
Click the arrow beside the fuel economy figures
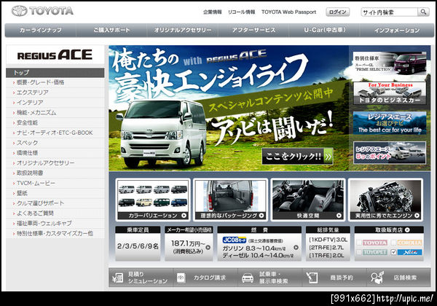(296, 247)
